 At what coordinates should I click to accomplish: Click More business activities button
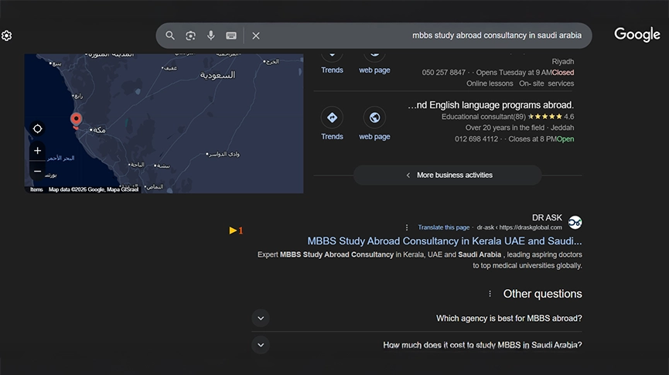point(448,175)
